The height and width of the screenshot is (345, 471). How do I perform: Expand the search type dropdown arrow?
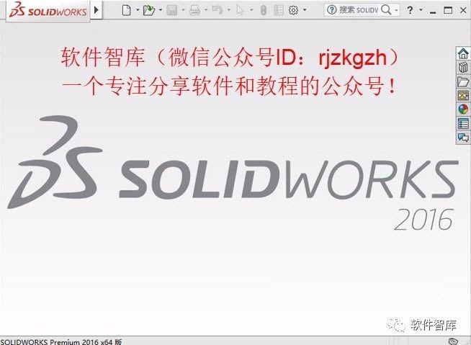pyautogui.click(x=397, y=10)
